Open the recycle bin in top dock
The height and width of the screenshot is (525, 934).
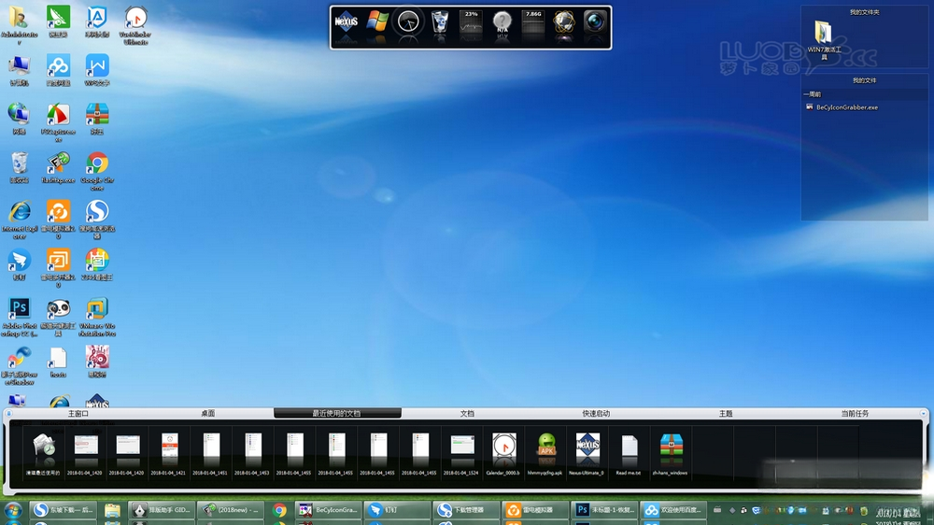tap(440, 22)
